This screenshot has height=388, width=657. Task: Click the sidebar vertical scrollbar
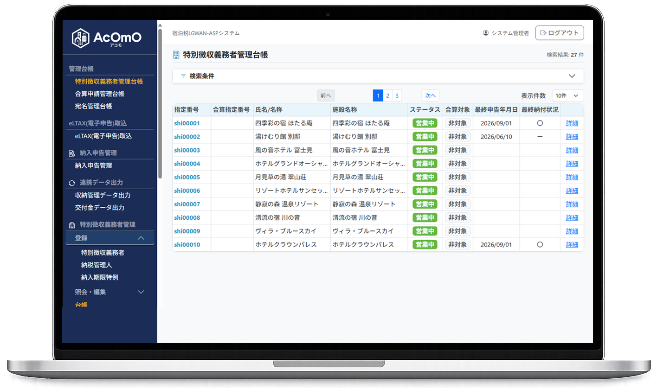point(160,103)
